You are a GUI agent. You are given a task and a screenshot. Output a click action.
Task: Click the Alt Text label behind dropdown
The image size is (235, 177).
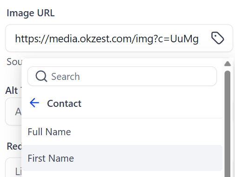click(13, 90)
